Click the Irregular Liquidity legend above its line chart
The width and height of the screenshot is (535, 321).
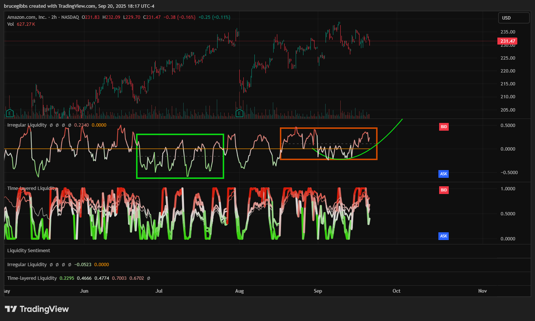tap(27, 125)
